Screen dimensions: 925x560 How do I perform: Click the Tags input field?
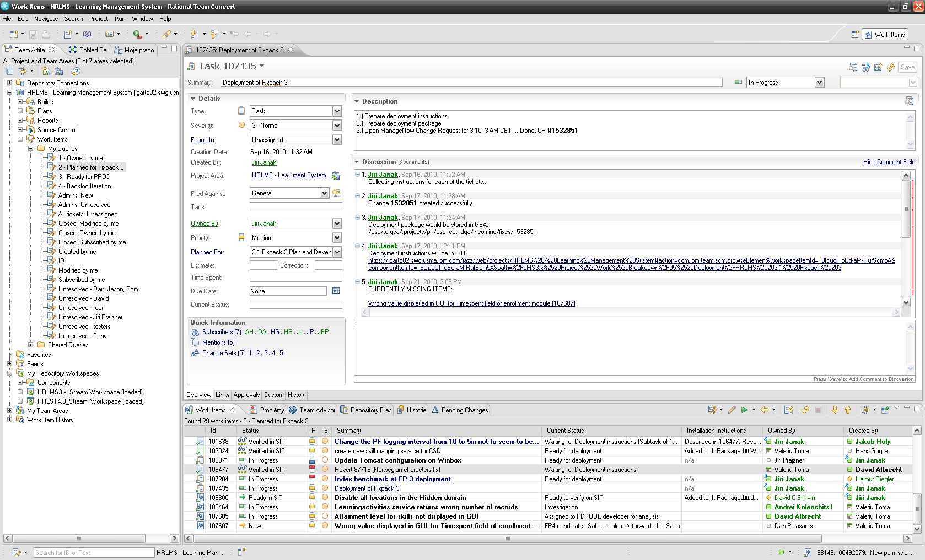296,207
